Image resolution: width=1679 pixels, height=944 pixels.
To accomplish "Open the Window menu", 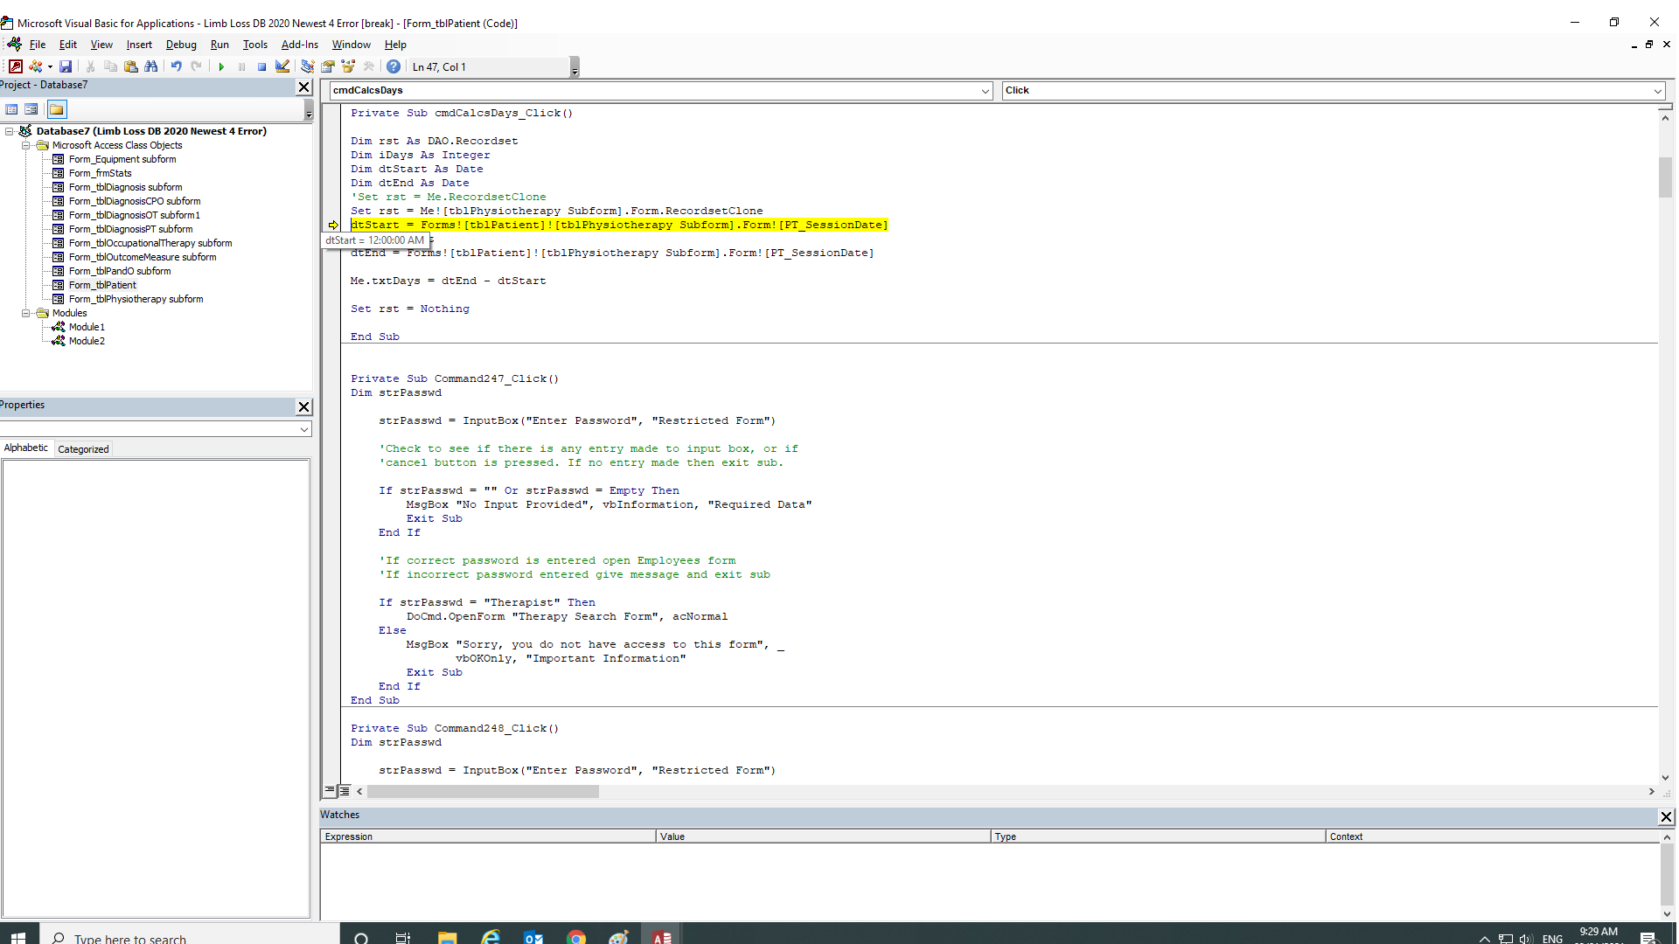I will 352,45.
